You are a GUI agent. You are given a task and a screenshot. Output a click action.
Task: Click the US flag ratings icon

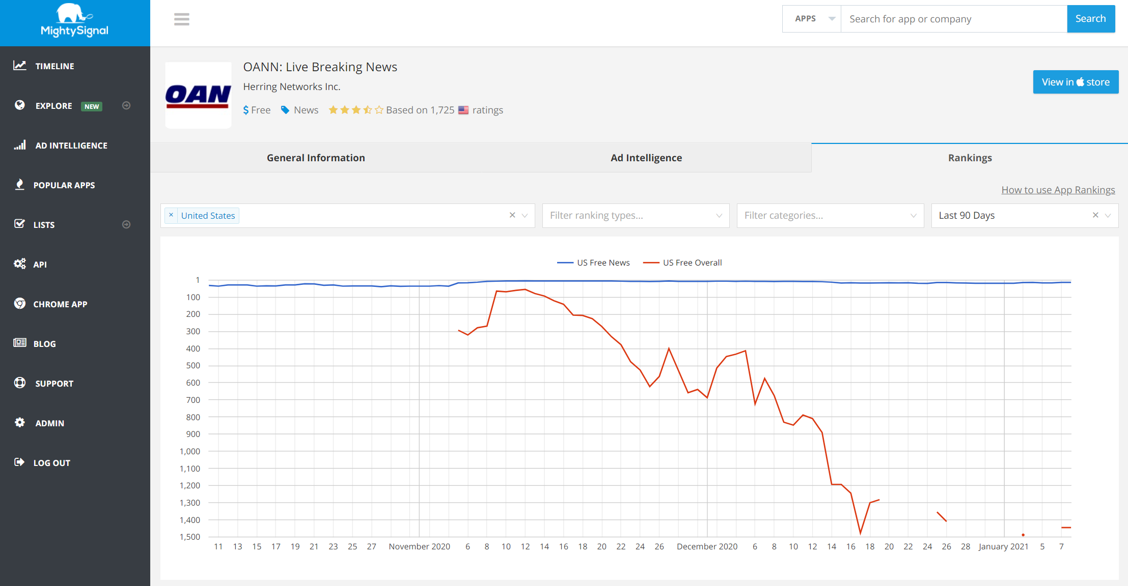point(463,110)
